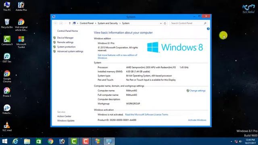Select the 4.00 GB installed memory value

[x=138, y=72]
